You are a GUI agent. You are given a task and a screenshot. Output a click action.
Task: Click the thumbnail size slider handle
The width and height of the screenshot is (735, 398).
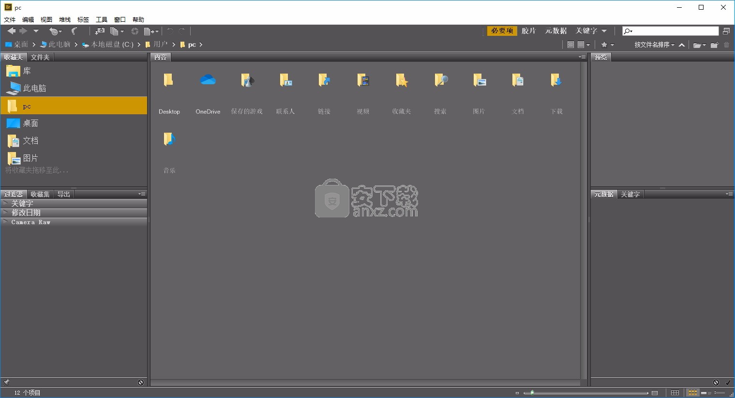[x=532, y=393]
